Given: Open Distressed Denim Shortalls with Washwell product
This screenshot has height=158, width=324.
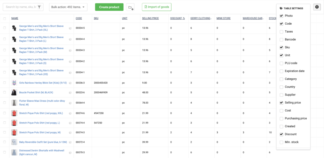Looking at the screenshot, I should click(42, 152).
